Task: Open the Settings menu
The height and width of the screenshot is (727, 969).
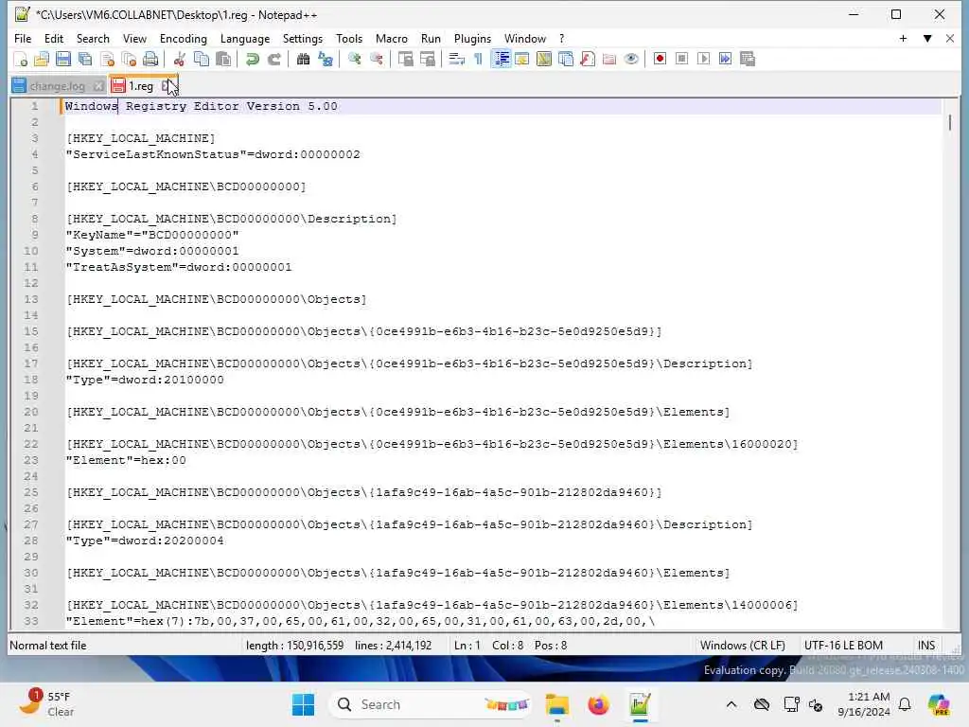Action: pos(303,38)
